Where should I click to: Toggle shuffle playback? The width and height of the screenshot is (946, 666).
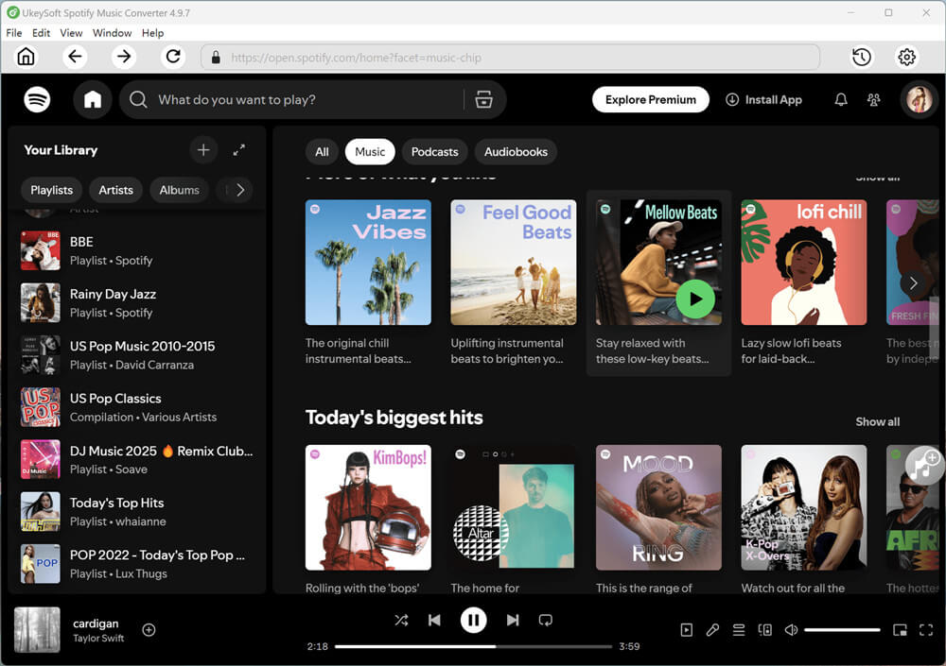pos(401,620)
